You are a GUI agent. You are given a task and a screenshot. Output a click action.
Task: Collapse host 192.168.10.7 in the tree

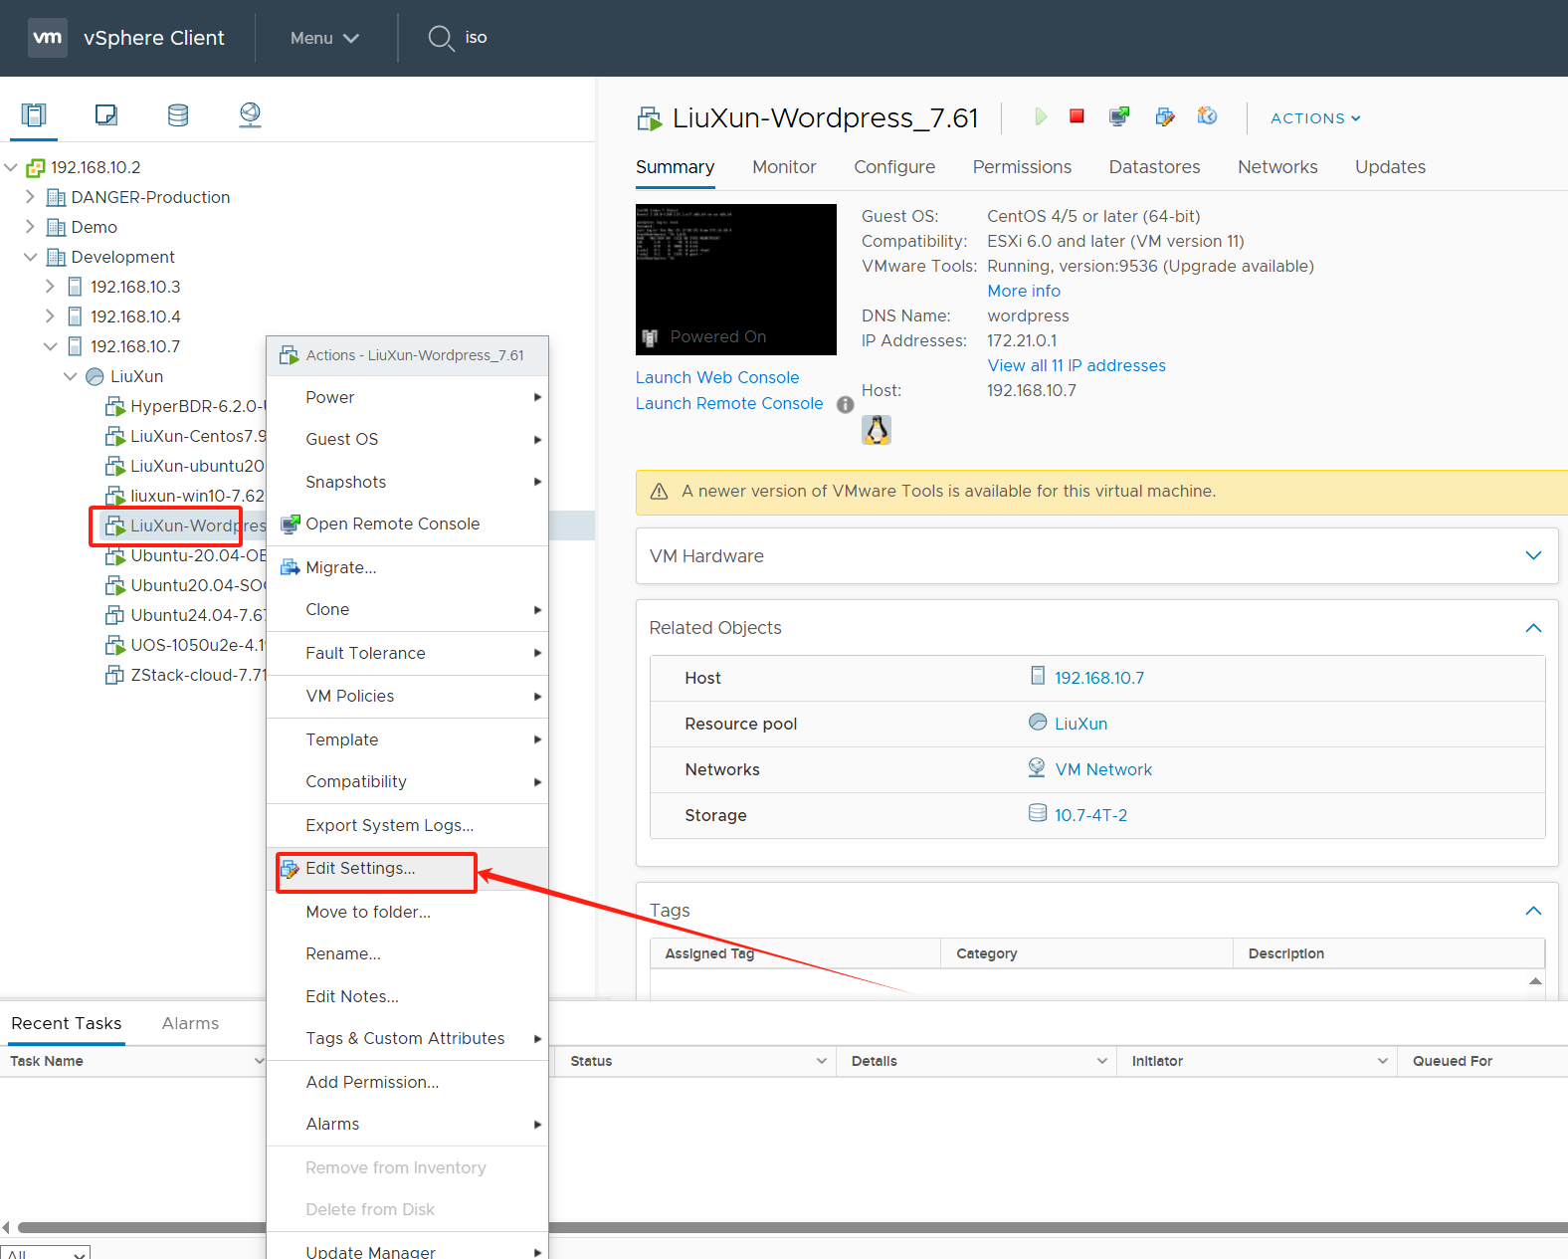pos(51,346)
